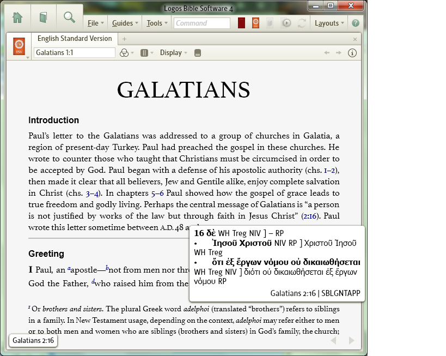Click the play media toolbar icon
Image resolution: width=446 pixels, height=356 pixels.
click(286, 23)
